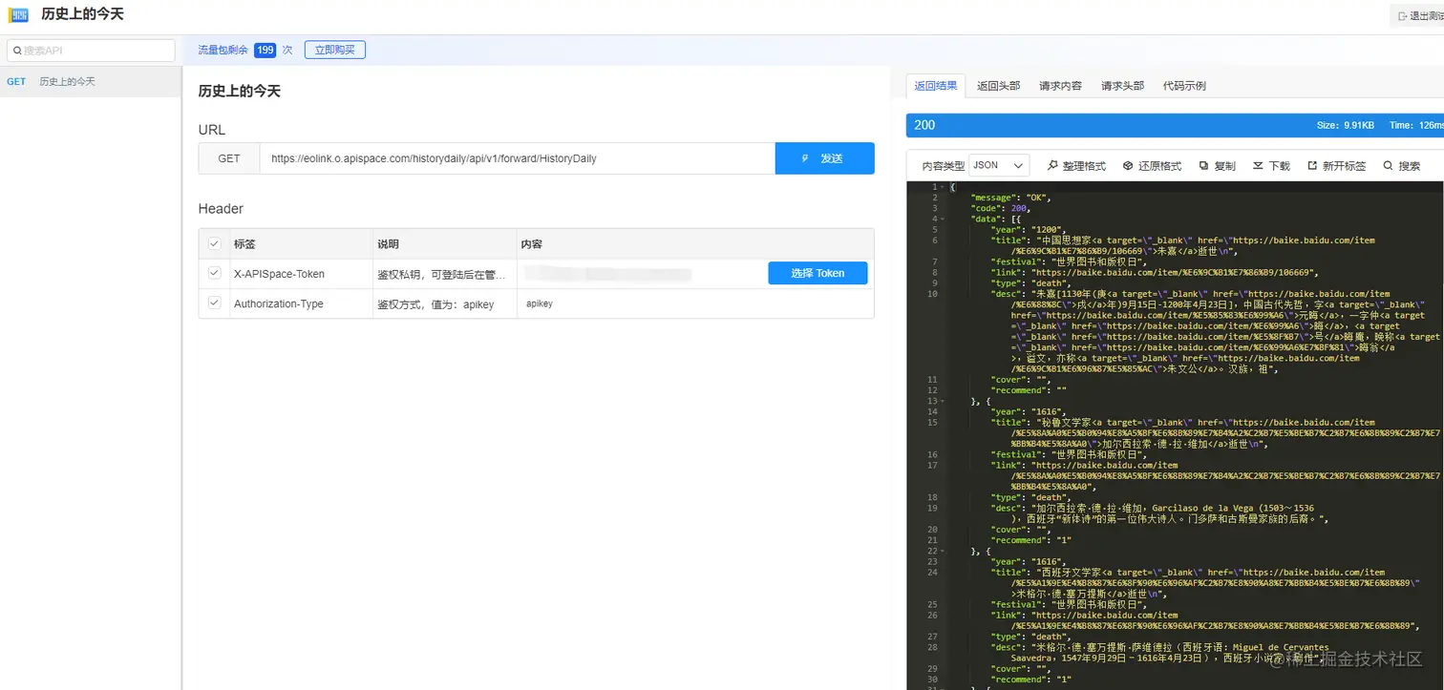
Task: Click the 内容类型 label
Action: (x=943, y=166)
